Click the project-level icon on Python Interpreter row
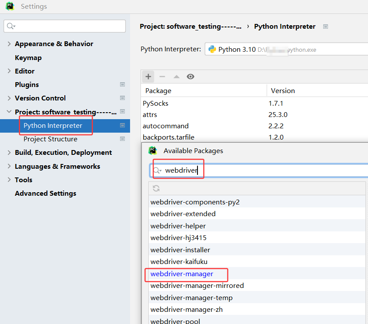The height and width of the screenshot is (324, 368). [122, 126]
